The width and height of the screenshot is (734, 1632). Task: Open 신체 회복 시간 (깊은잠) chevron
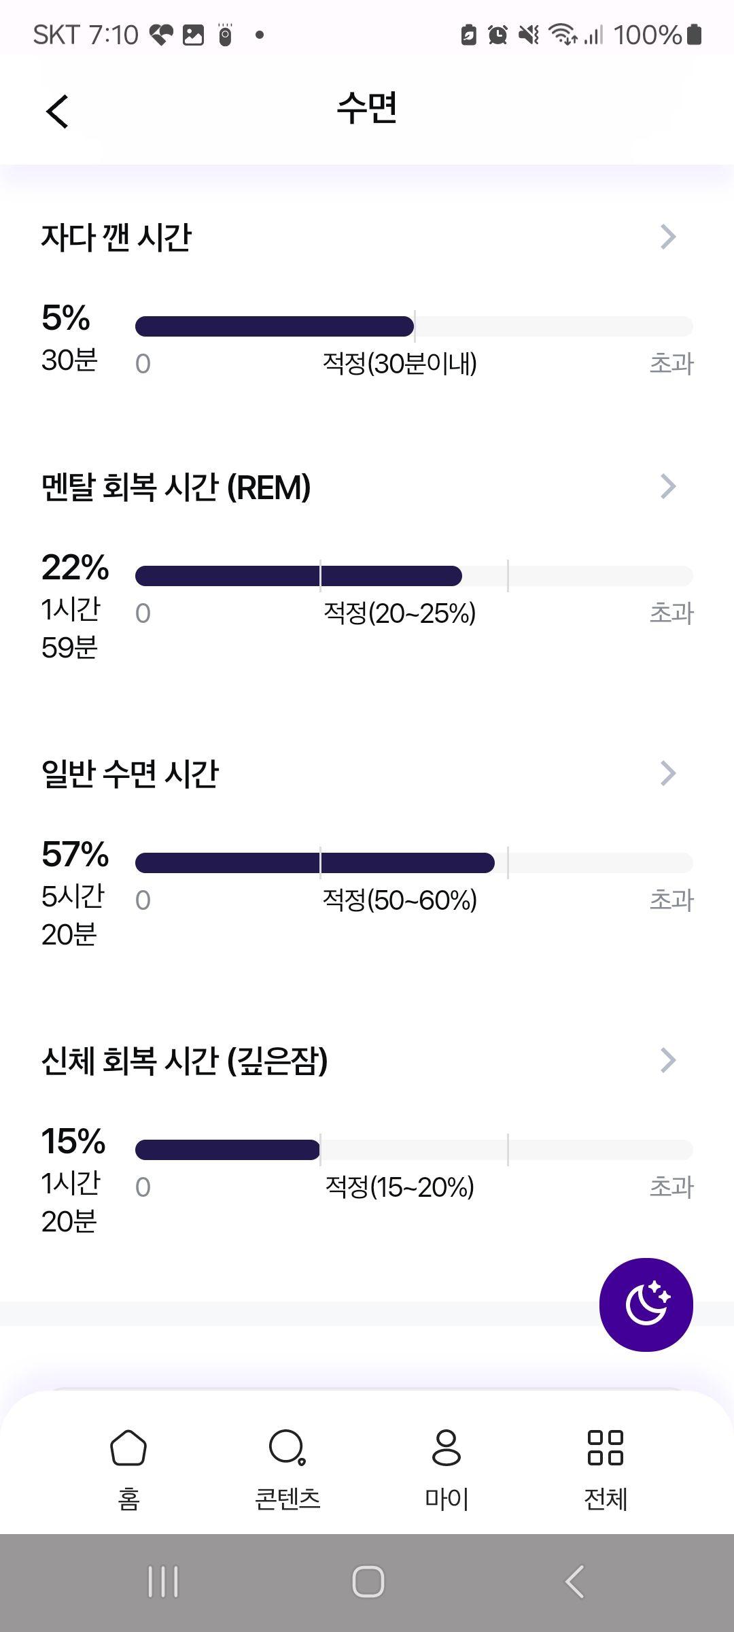pos(668,1060)
